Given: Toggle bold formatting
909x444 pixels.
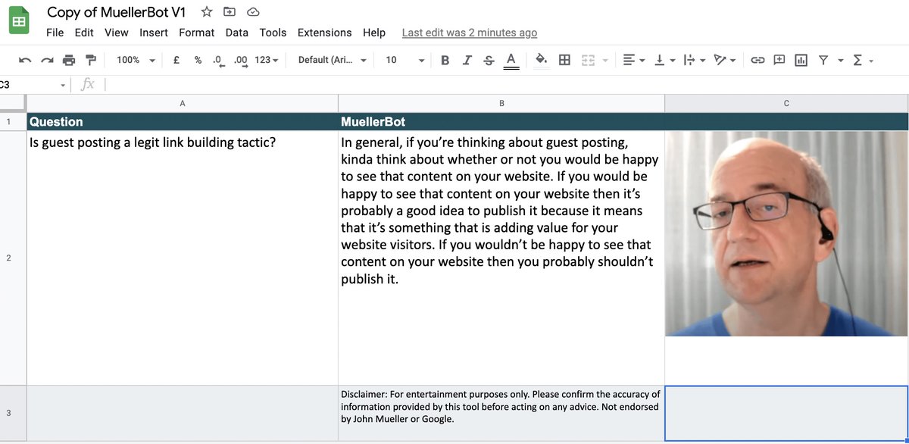Looking at the screenshot, I should point(445,60).
